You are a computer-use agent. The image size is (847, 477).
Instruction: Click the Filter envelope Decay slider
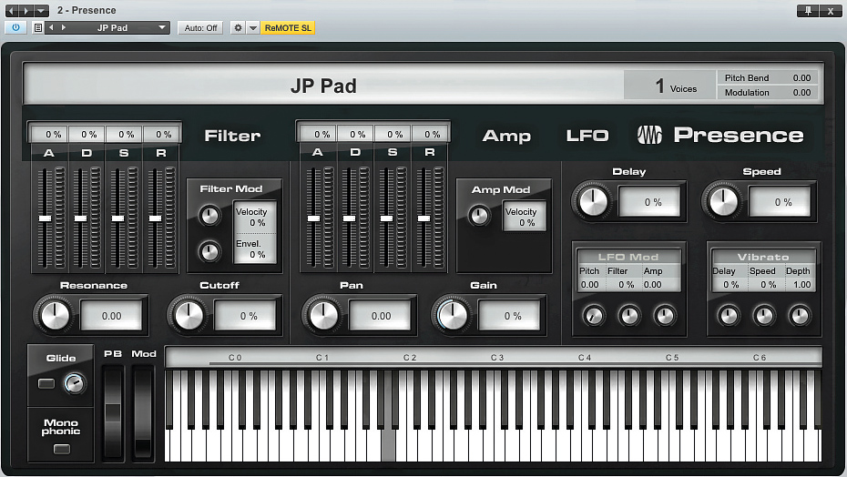80,218
